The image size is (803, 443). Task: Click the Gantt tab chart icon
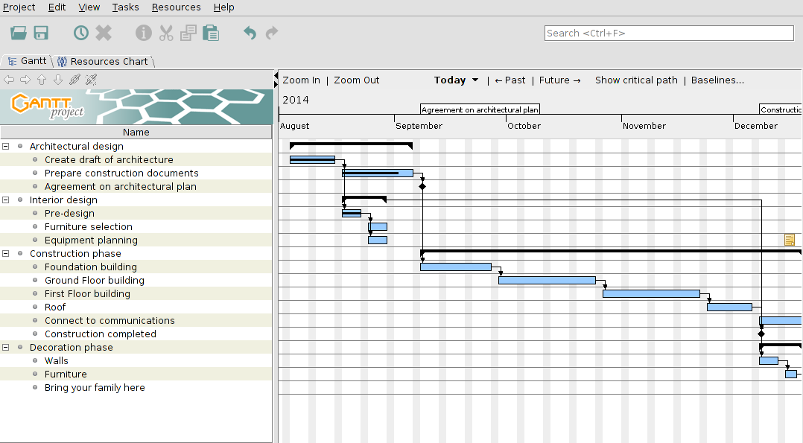point(12,61)
